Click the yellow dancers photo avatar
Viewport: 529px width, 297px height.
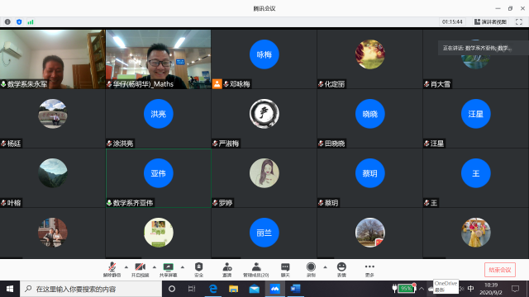coord(476,233)
